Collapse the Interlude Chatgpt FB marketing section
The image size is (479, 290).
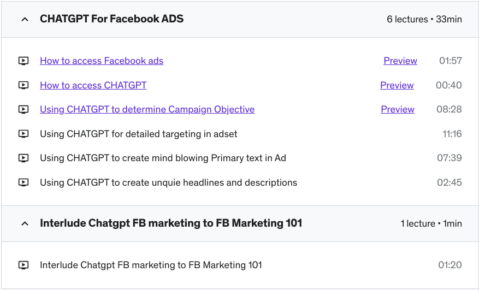tap(24, 223)
